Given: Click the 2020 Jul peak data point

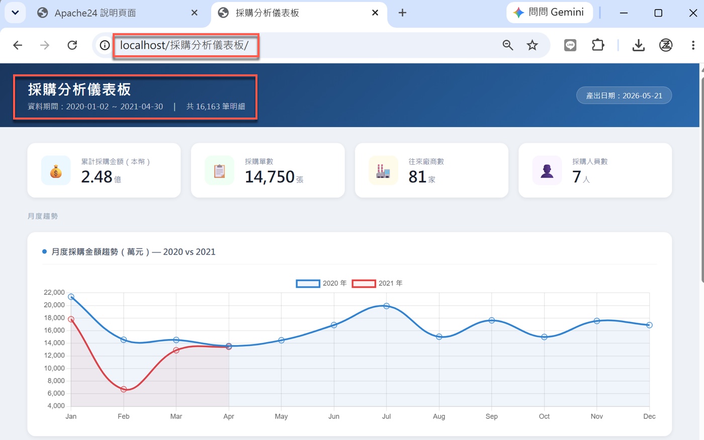Looking at the screenshot, I should pos(387,306).
